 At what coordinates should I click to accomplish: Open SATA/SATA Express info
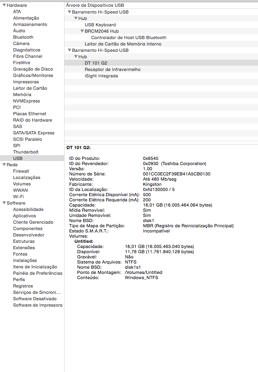click(33, 133)
